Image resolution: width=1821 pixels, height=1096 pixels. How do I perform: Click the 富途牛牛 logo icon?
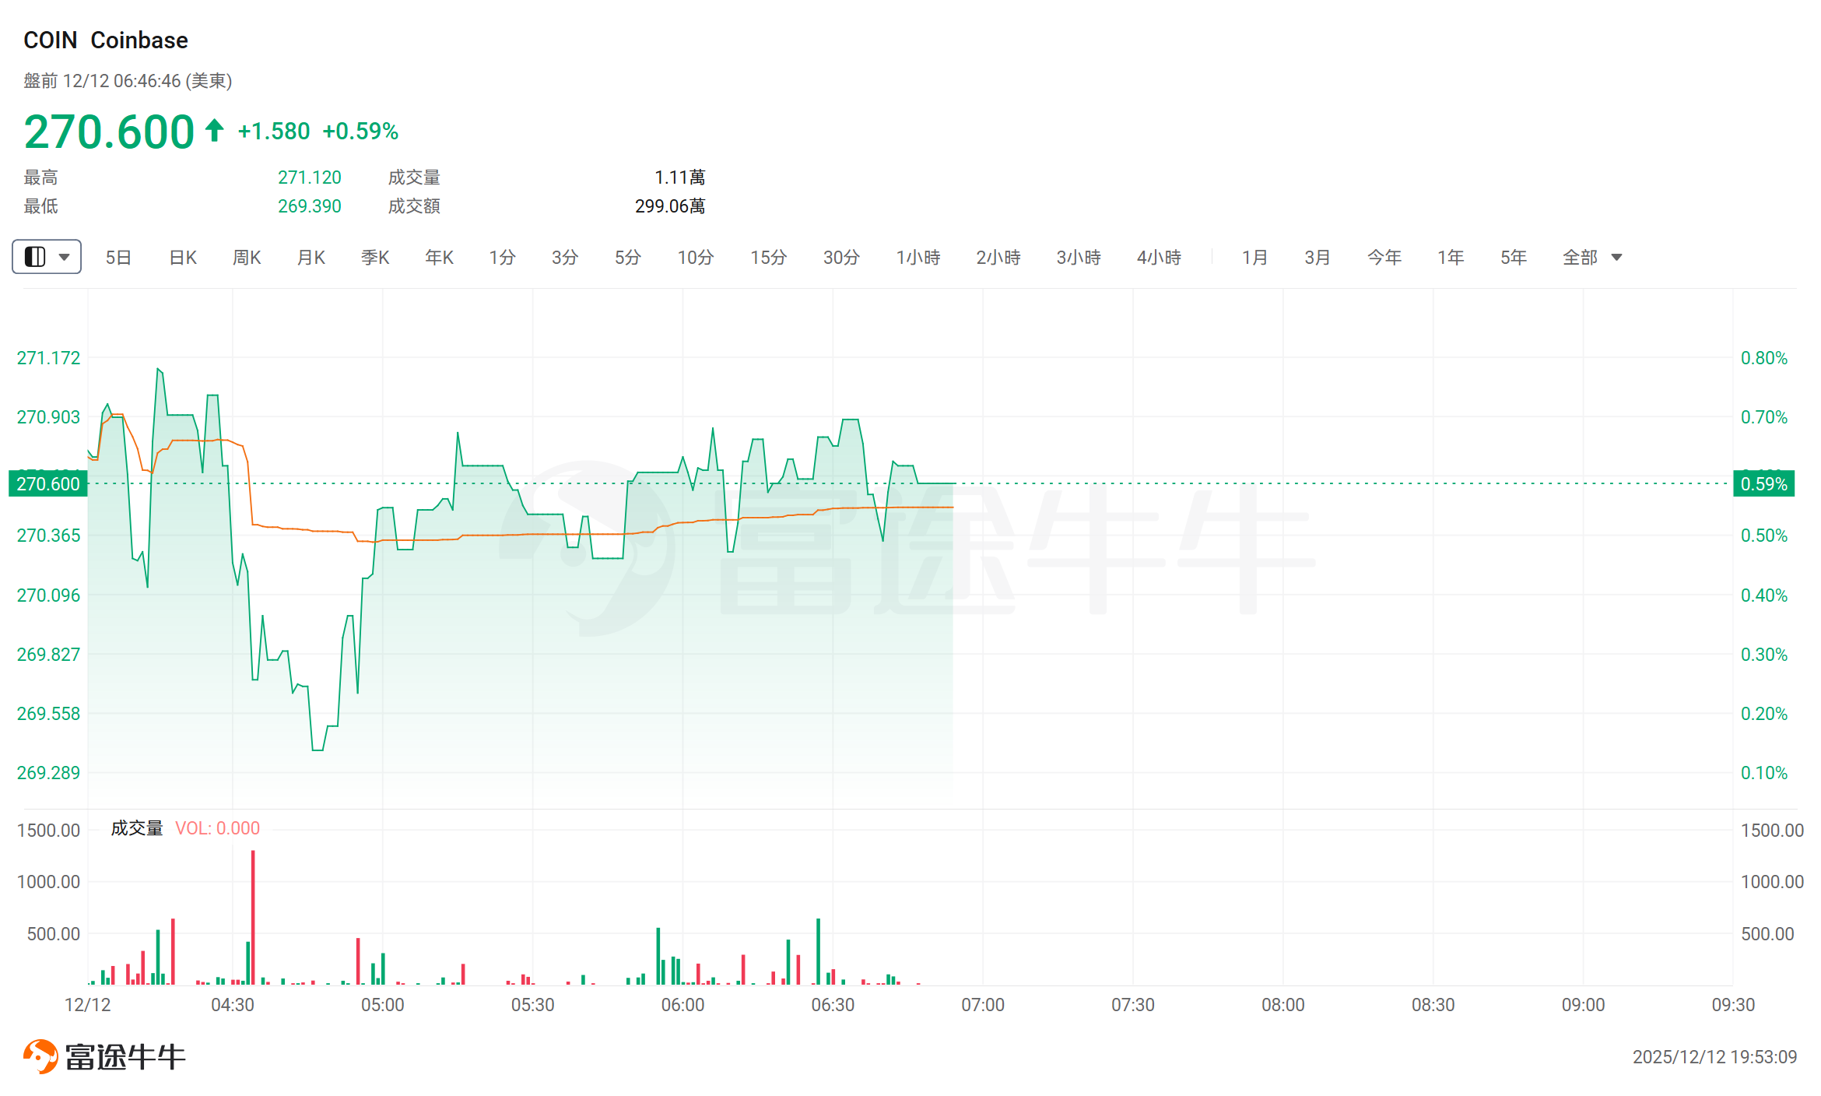(x=40, y=1056)
